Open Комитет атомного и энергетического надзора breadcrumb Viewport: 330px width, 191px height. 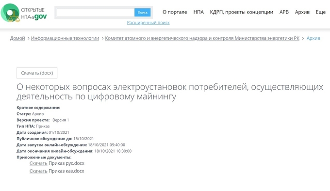coord(202,38)
